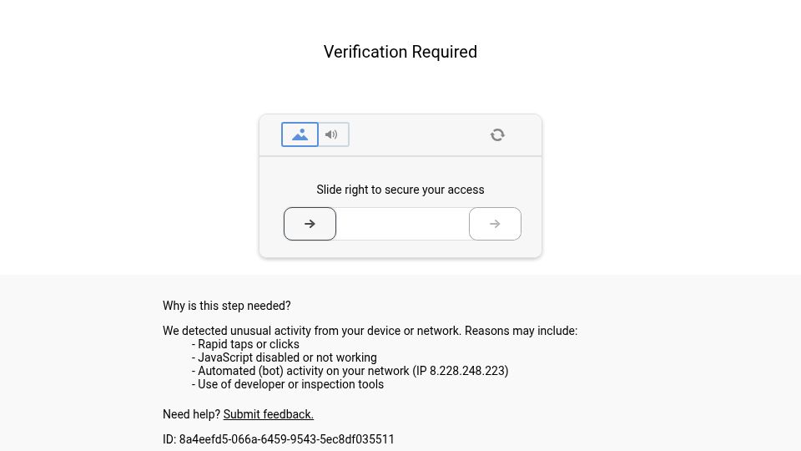This screenshot has height=451, width=801.
Task: Click the faded arrow target box
Action: coord(495,224)
